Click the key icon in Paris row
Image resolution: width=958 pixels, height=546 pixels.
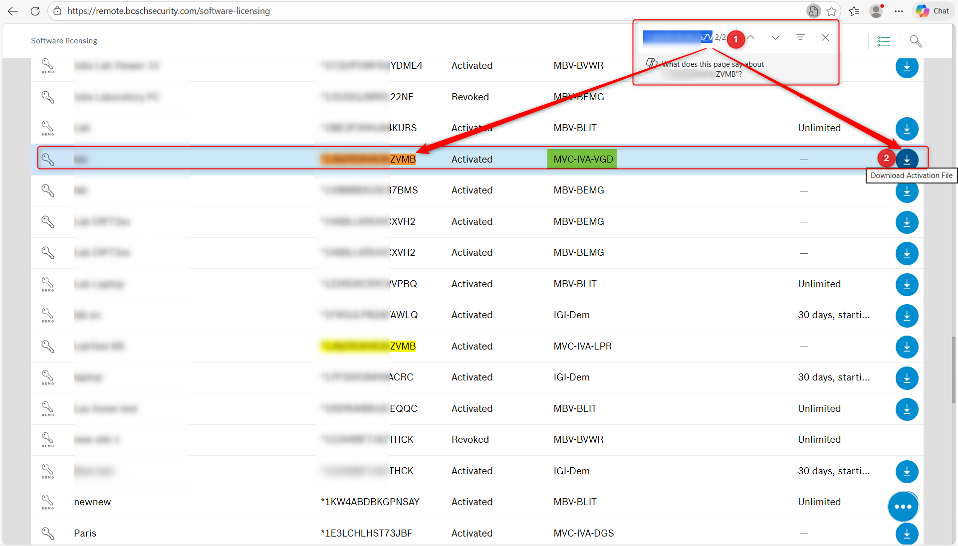[48, 533]
